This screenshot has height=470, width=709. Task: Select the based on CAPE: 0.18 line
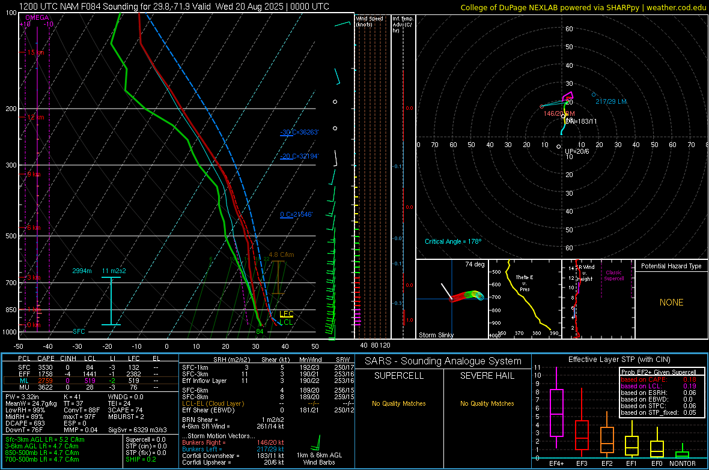pos(659,379)
